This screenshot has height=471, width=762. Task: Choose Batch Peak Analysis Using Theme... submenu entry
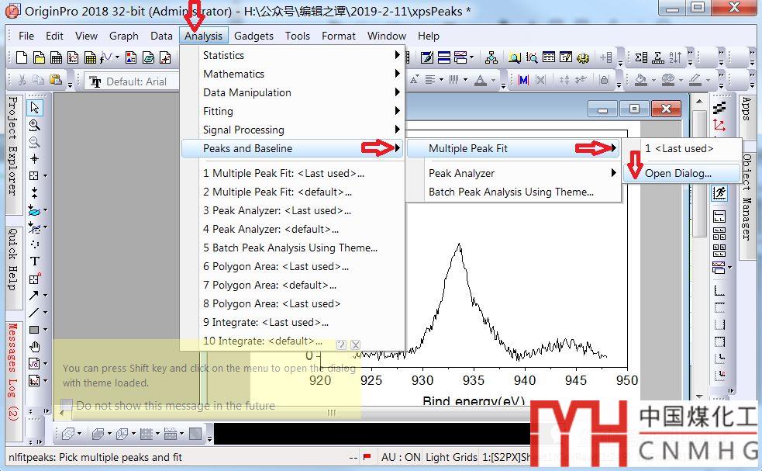[513, 192]
